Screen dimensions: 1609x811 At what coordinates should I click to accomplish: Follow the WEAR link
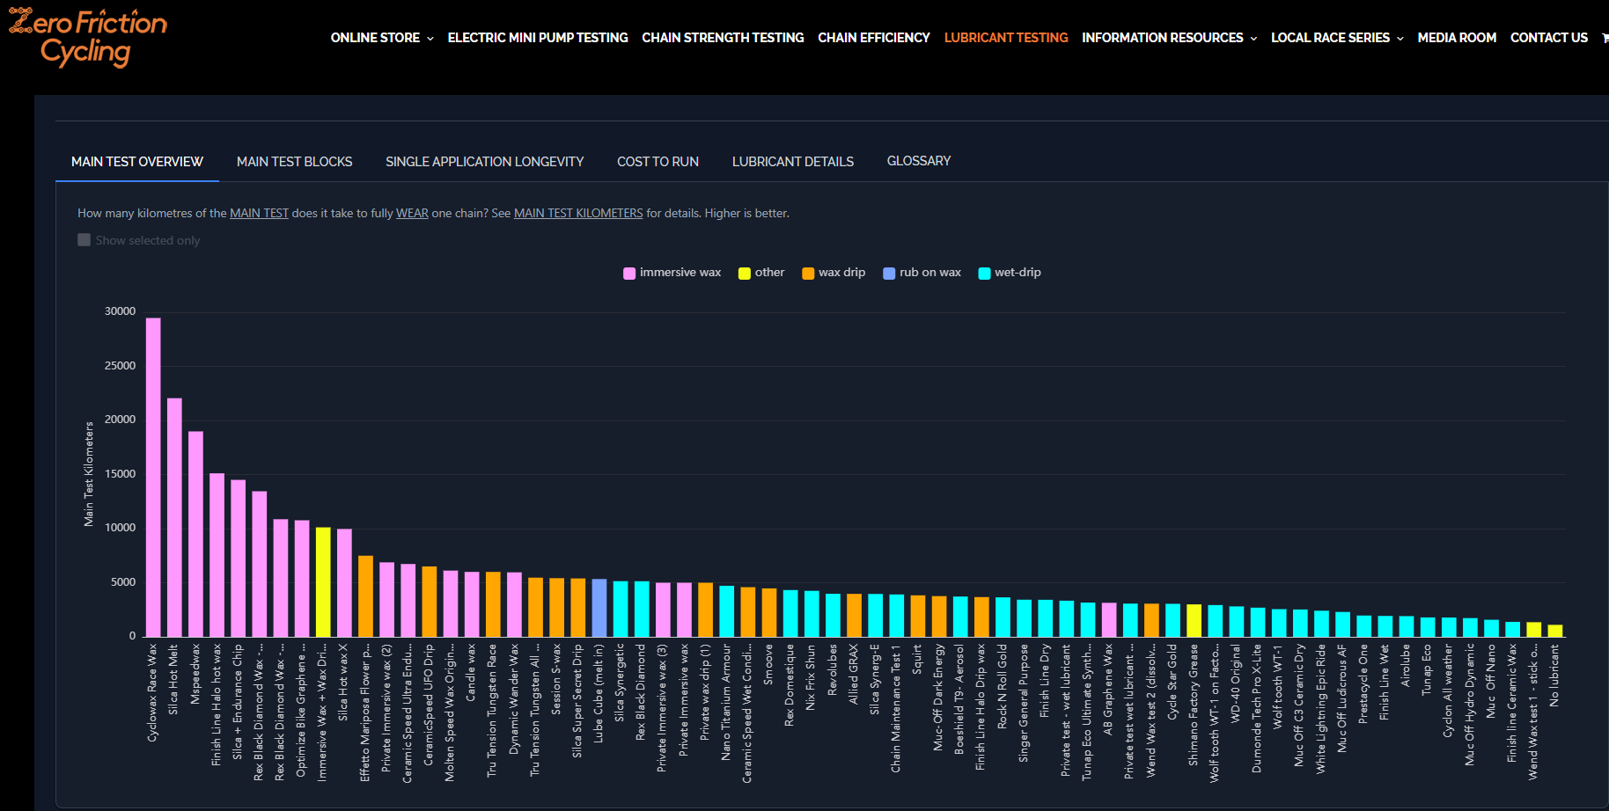pyautogui.click(x=412, y=213)
